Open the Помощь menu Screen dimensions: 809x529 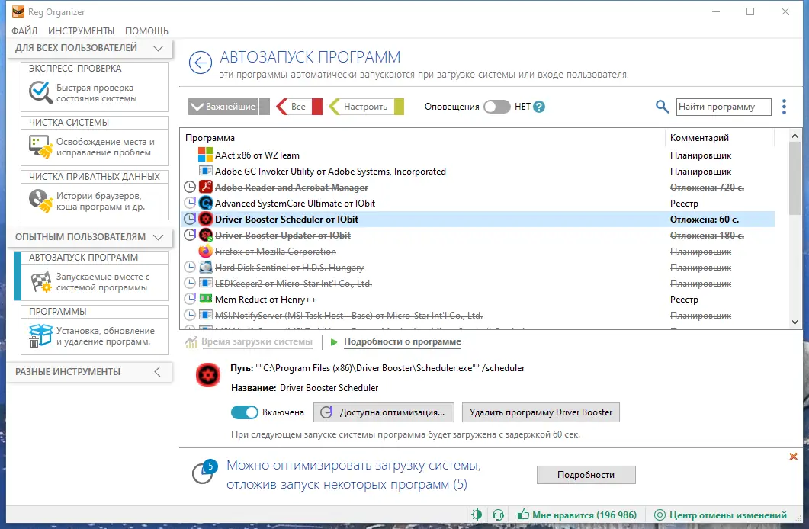click(x=146, y=31)
